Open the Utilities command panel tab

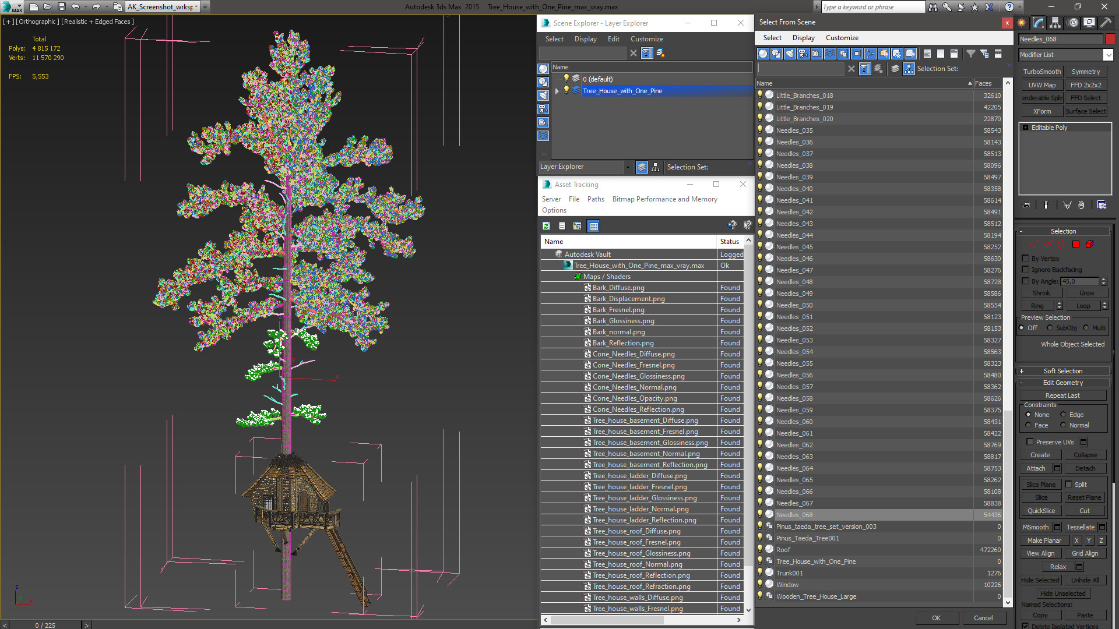(1106, 23)
